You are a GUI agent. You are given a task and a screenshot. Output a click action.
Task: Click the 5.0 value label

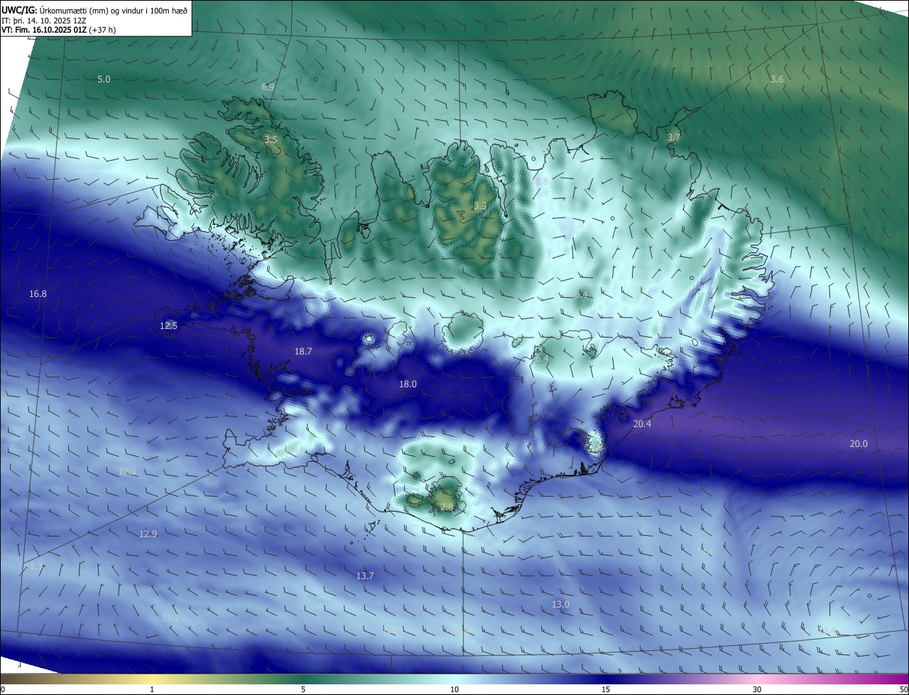(104, 79)
